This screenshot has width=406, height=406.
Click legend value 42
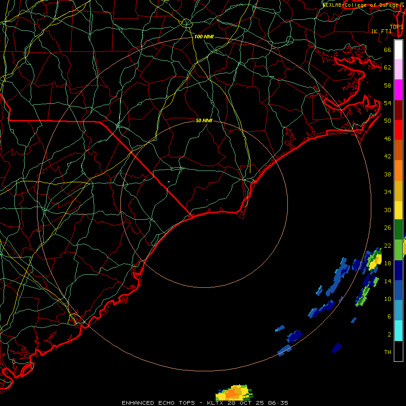tap(388, 157)
